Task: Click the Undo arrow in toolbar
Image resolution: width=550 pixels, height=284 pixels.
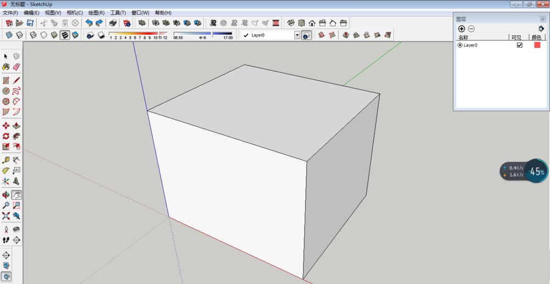Action: (x=89, y=23)
